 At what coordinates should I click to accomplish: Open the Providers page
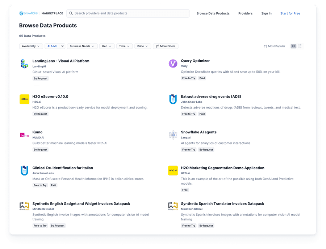[245, 13]
